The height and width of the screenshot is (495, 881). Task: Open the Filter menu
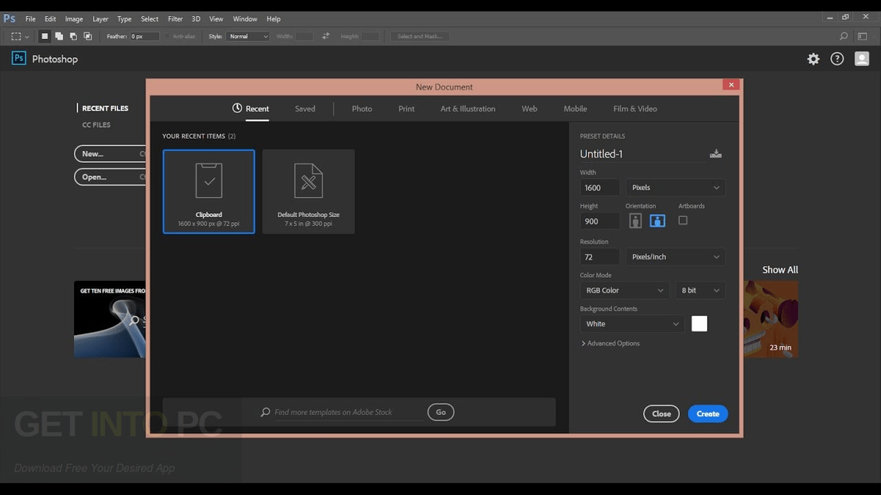tap(175, 18)
